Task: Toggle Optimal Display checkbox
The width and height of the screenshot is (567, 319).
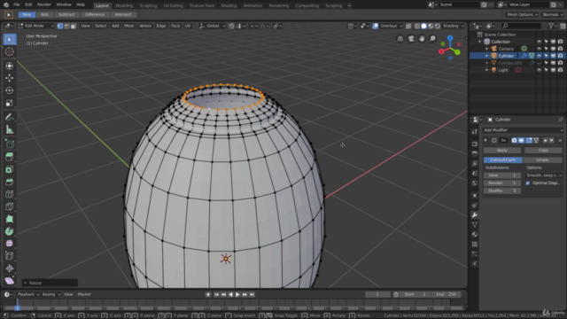Action: 528,183
